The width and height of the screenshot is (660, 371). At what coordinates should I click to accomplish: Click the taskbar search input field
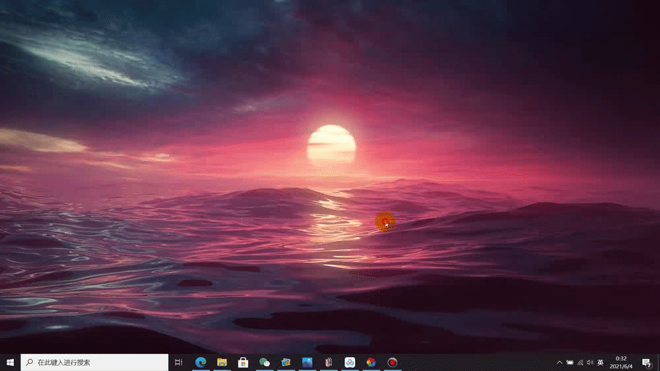(99, 362)
